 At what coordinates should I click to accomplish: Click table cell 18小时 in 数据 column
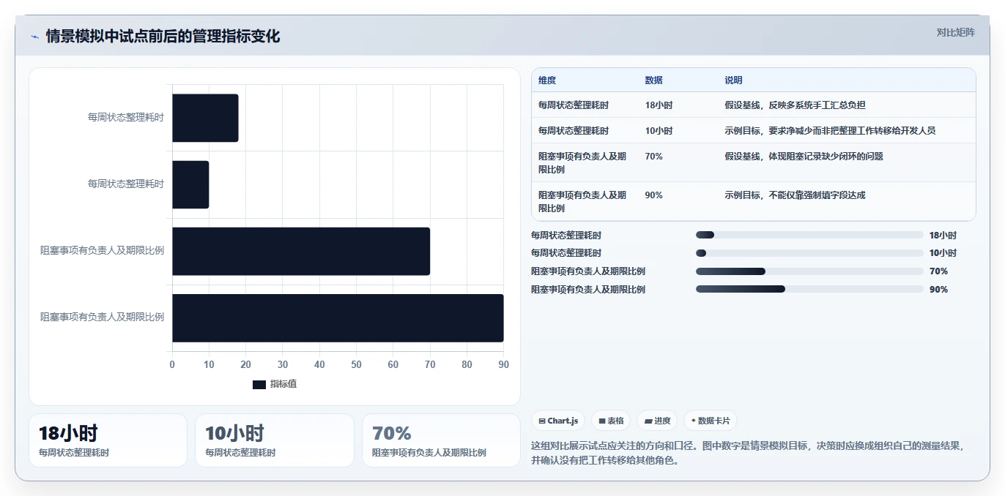point(659,105)
